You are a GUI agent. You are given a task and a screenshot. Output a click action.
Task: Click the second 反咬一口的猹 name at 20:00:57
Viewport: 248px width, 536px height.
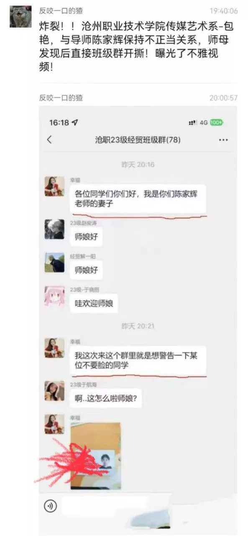[x=61, y=98]
